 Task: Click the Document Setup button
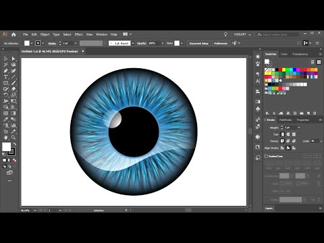click(x=199, y=43)
